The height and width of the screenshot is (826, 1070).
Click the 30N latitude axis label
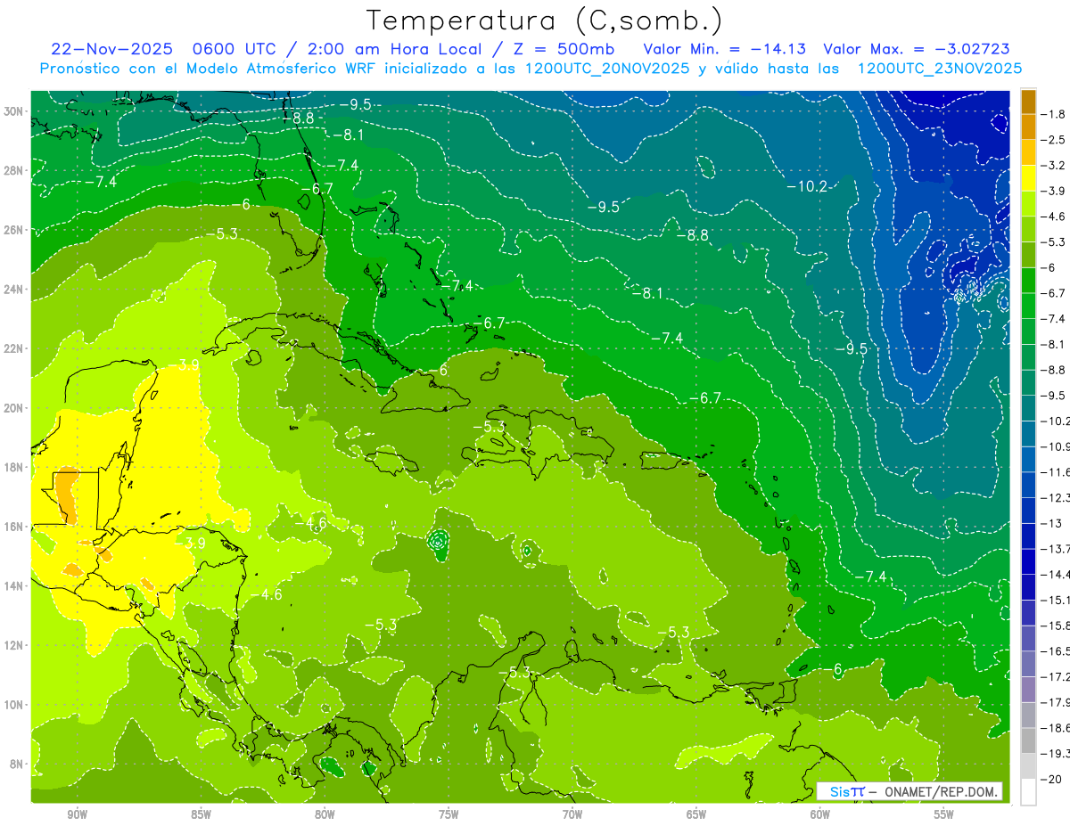15,111
